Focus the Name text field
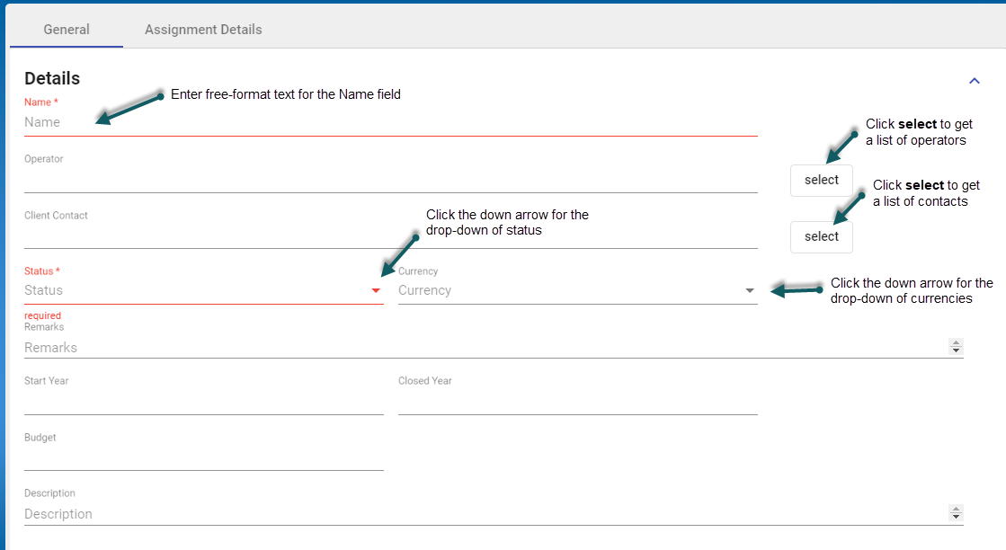The width and height of the screenshot is (1006, 550). click(390, 122)
